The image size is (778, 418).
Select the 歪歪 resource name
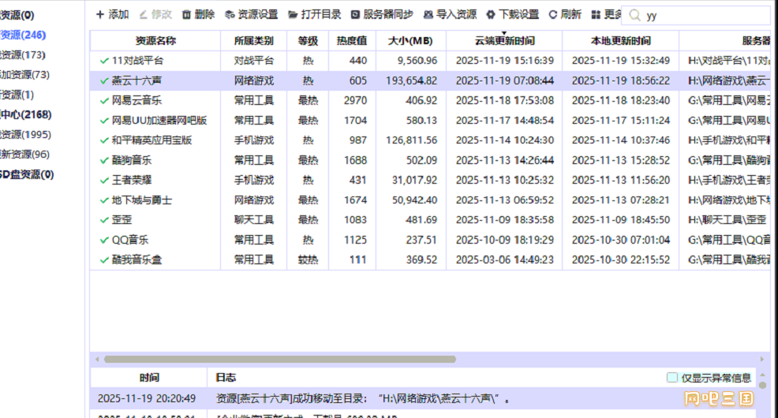(122, 220)
